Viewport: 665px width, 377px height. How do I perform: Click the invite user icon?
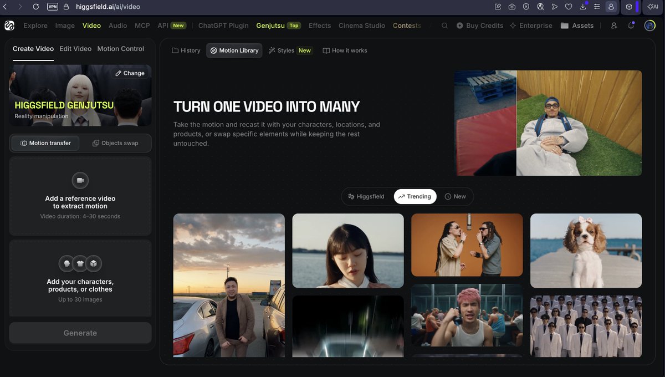(614, 26)
